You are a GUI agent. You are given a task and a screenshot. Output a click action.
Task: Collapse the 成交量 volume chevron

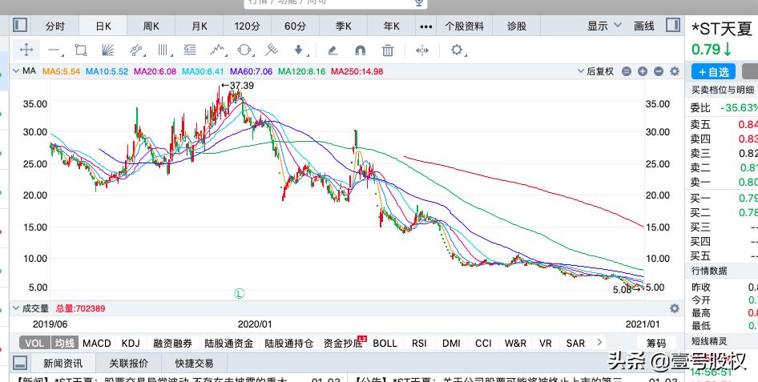click(x=15, y=308)
